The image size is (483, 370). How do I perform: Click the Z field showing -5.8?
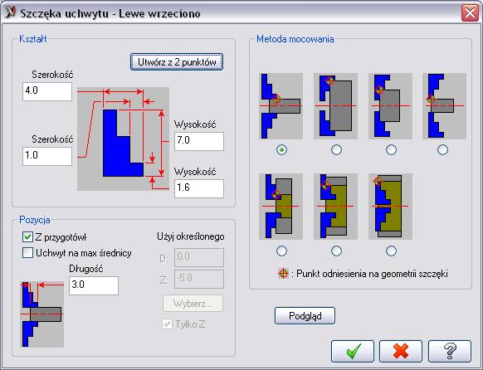[x=199, y=280]
